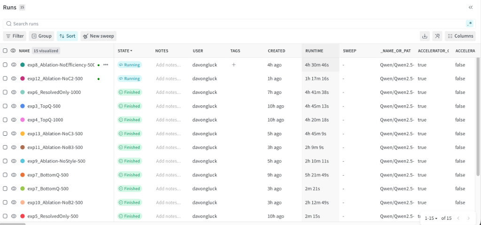Click the orange color dot for exp7_BottomQ-500
Viewport: 481px width, 225px height.
(23, 175)
